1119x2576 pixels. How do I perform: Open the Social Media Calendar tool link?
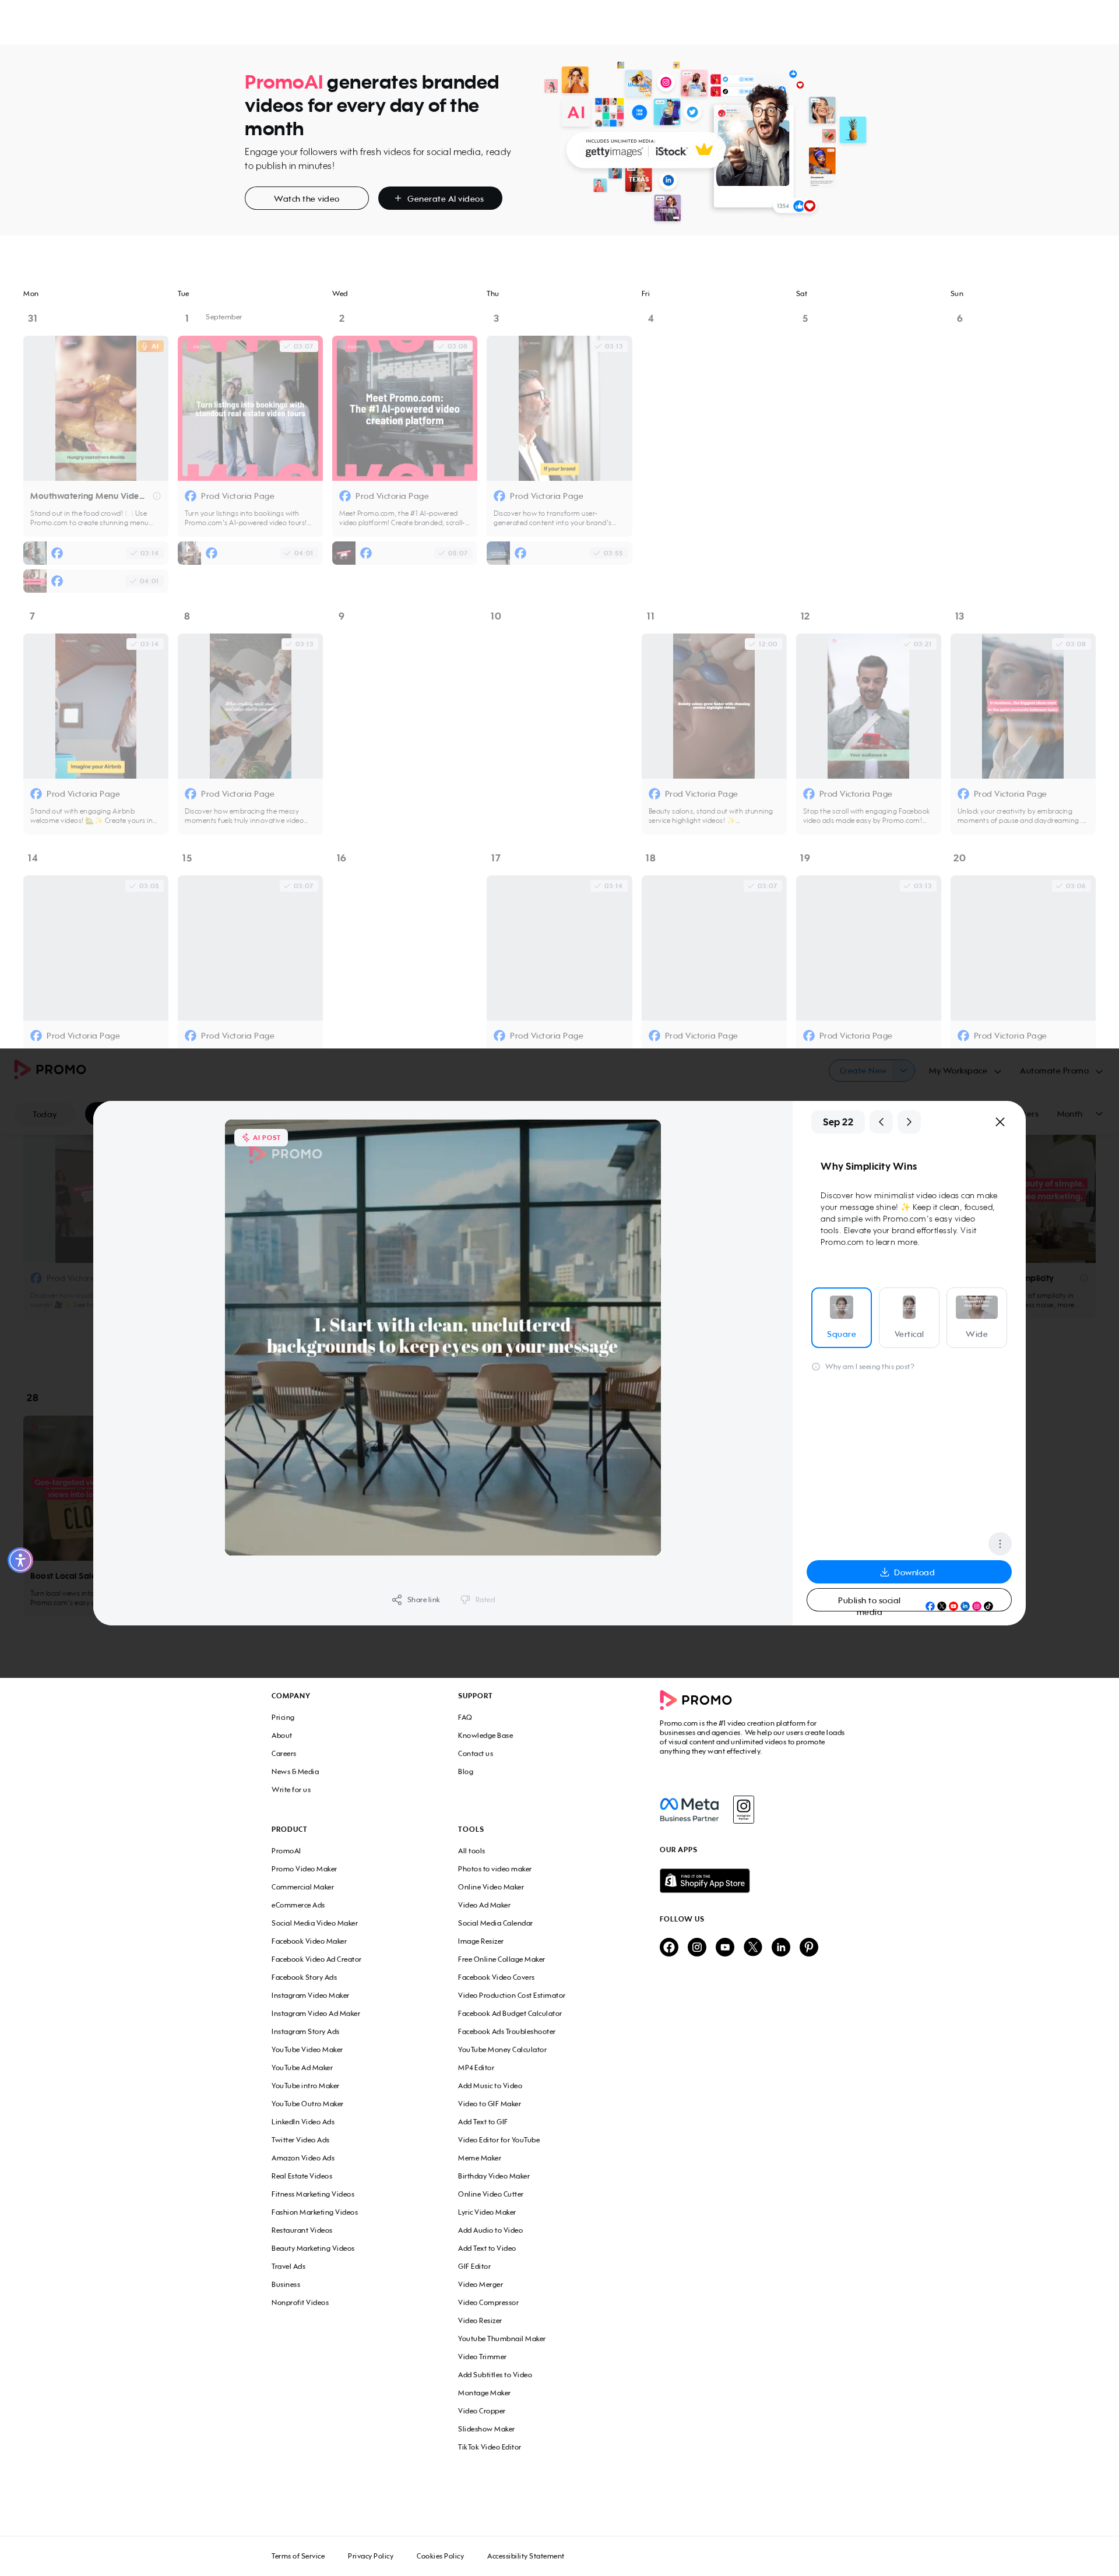tap(495, 1923)
